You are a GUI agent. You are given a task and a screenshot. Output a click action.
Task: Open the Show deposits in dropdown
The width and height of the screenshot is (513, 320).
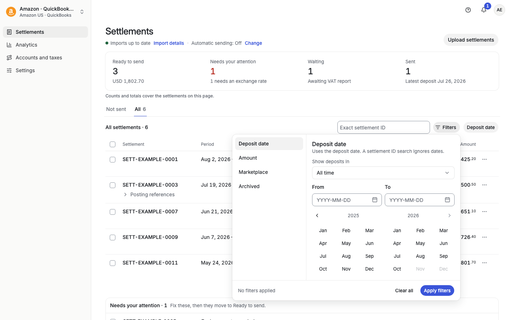[x=383, y=173]
